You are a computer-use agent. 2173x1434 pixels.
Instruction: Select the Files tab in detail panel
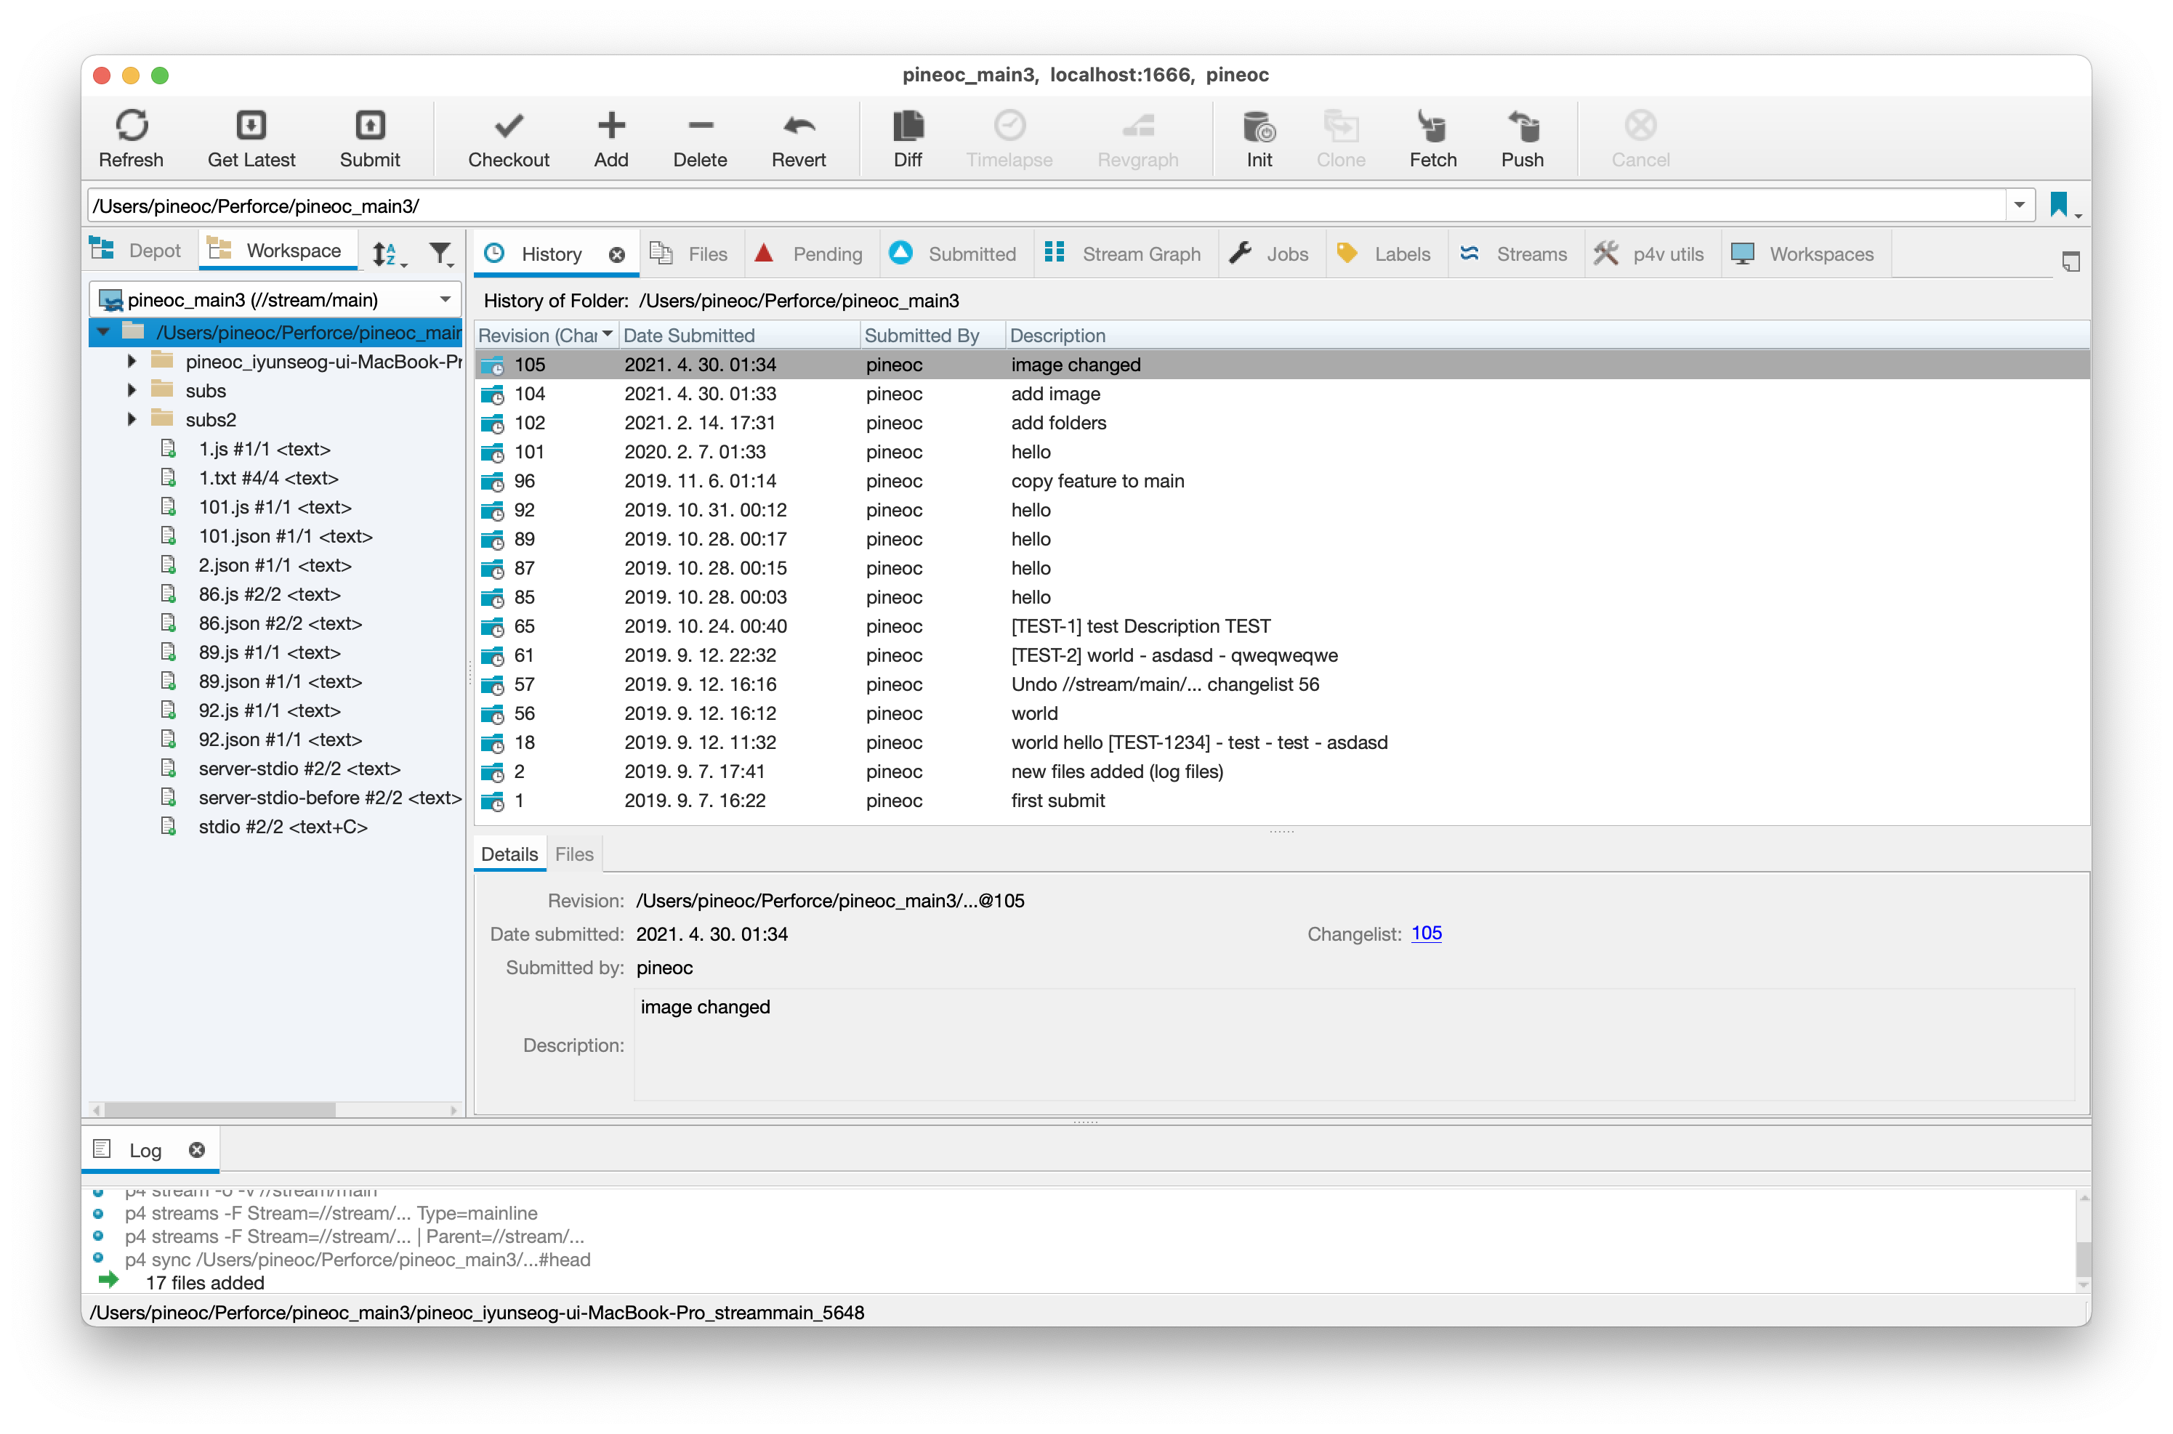573,853
